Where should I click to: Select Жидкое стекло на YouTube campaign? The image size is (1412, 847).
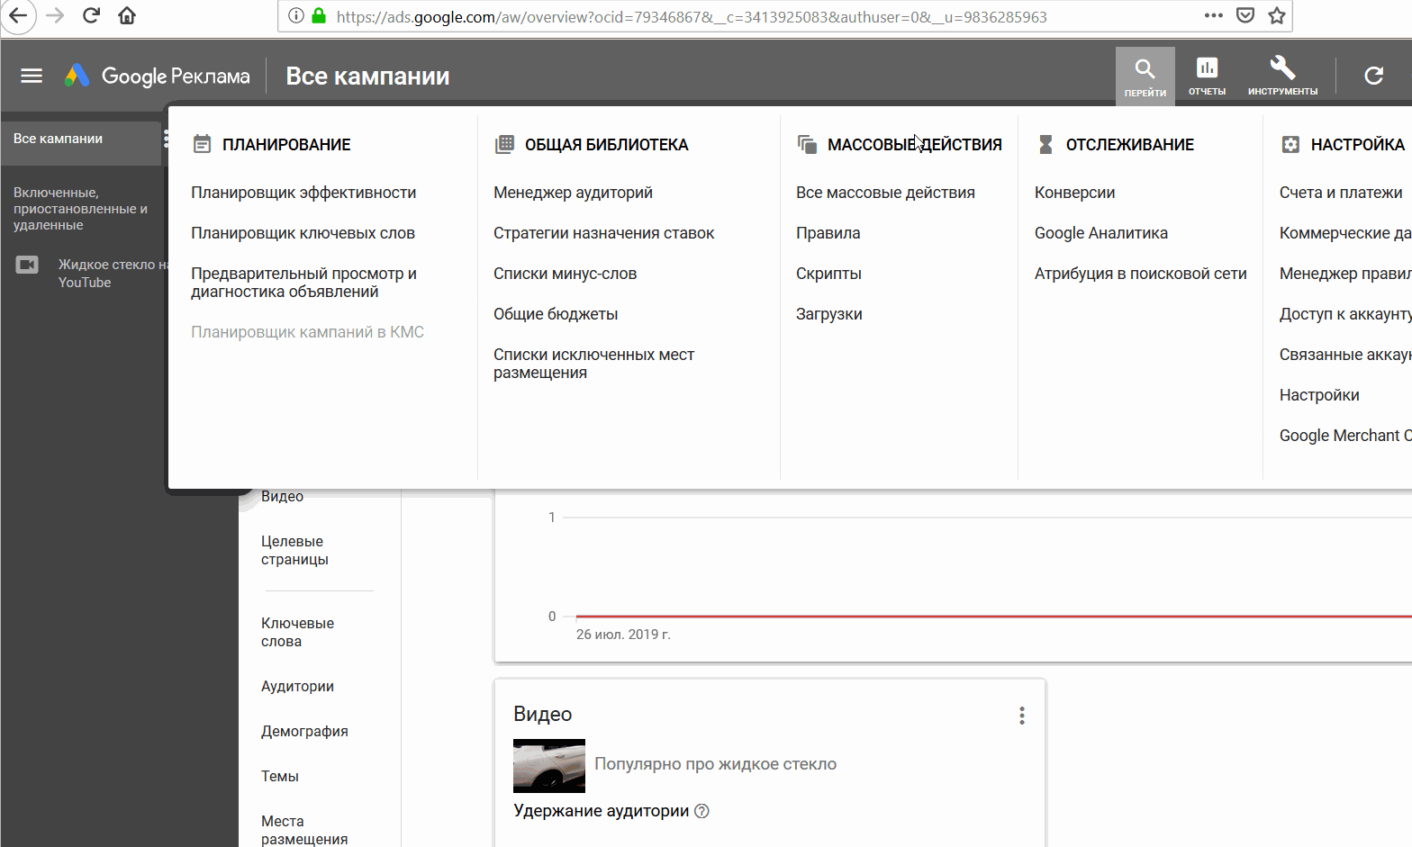[x=113, y=273]
